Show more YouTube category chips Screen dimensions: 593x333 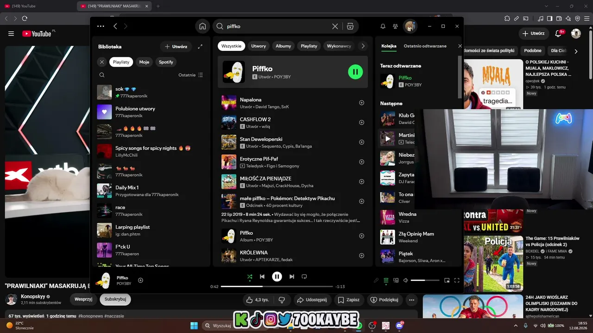click(576, 51)
